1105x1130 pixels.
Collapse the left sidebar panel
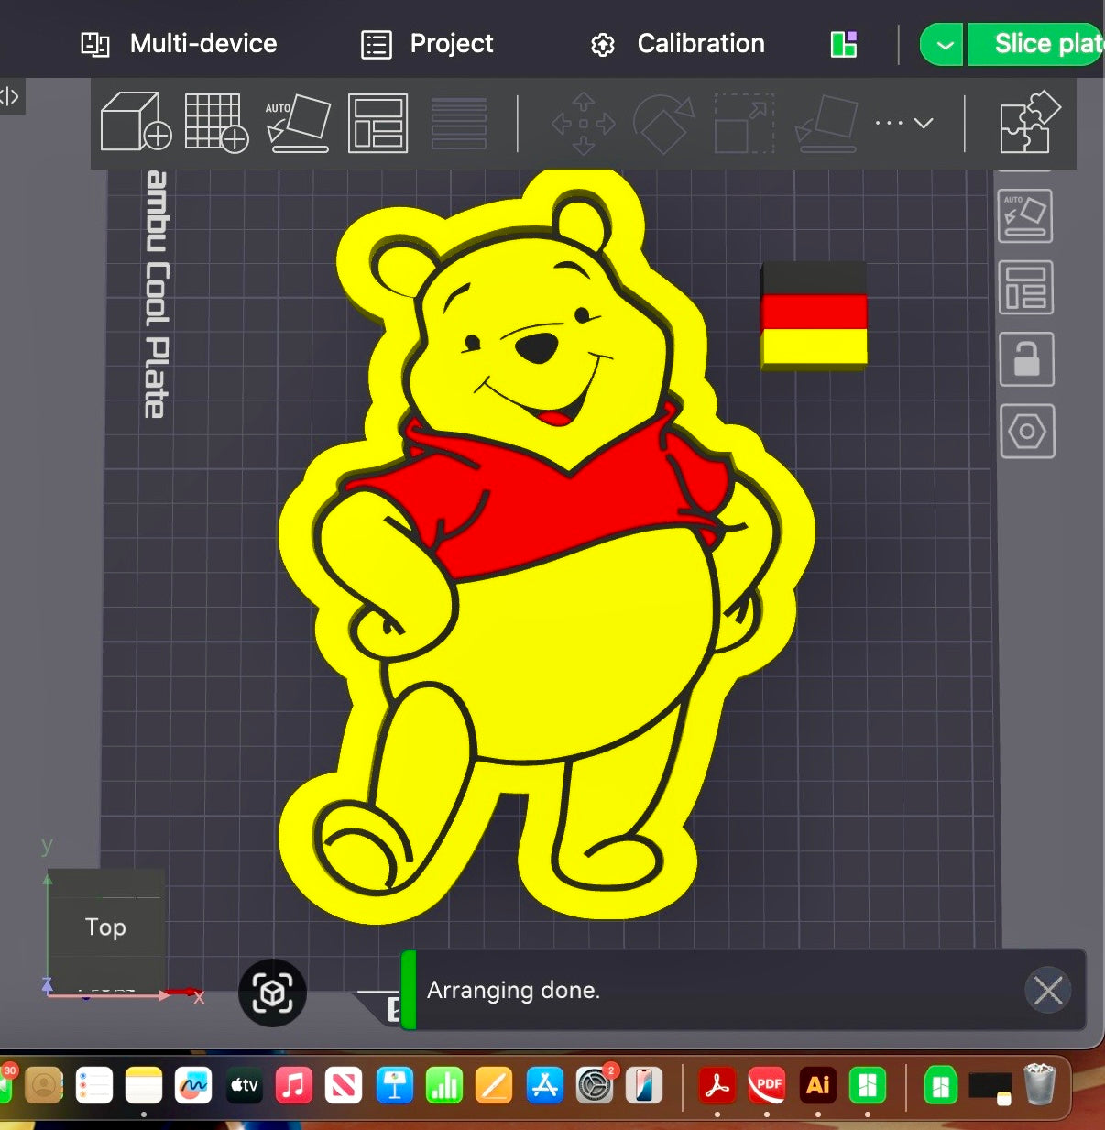[x=11, y=96]
